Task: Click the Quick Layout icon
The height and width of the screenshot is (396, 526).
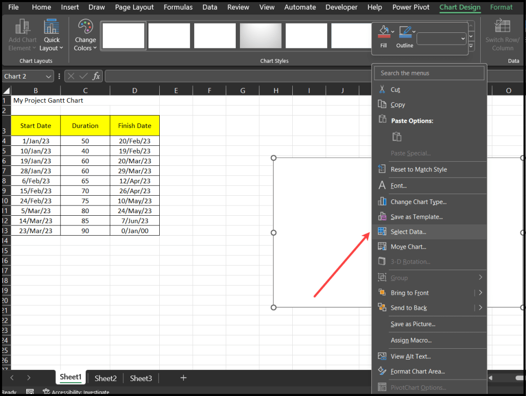Action: (51, 27)
